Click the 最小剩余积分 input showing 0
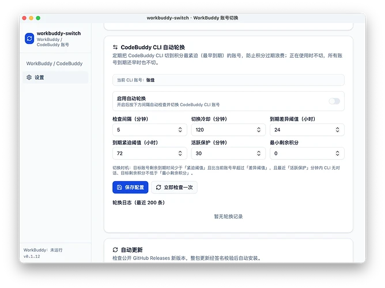This screenshot has width=385, height=288. tap(307, 154)
